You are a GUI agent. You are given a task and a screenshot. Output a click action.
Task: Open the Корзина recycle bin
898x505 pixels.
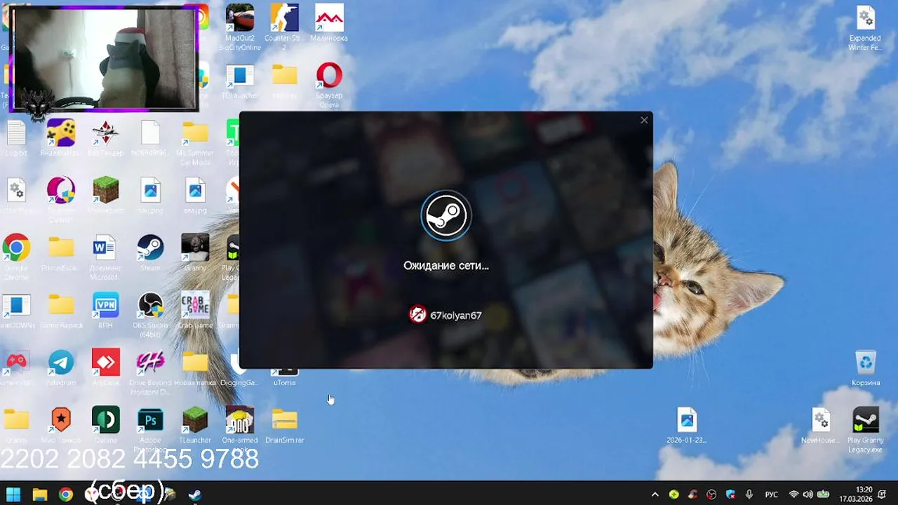click(x=866, y=368)
